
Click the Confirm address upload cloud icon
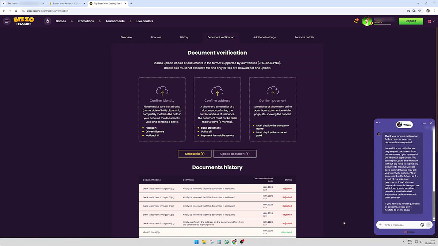(217, 91)
